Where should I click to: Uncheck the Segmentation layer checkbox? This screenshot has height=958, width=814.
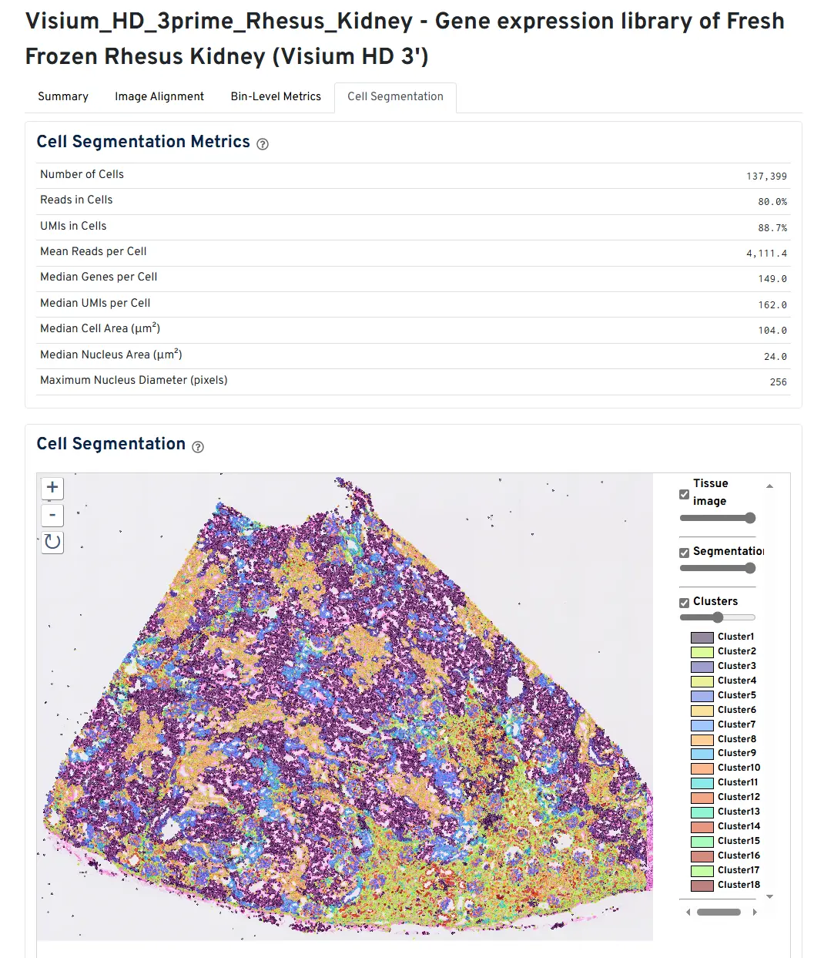coord(684,553)
